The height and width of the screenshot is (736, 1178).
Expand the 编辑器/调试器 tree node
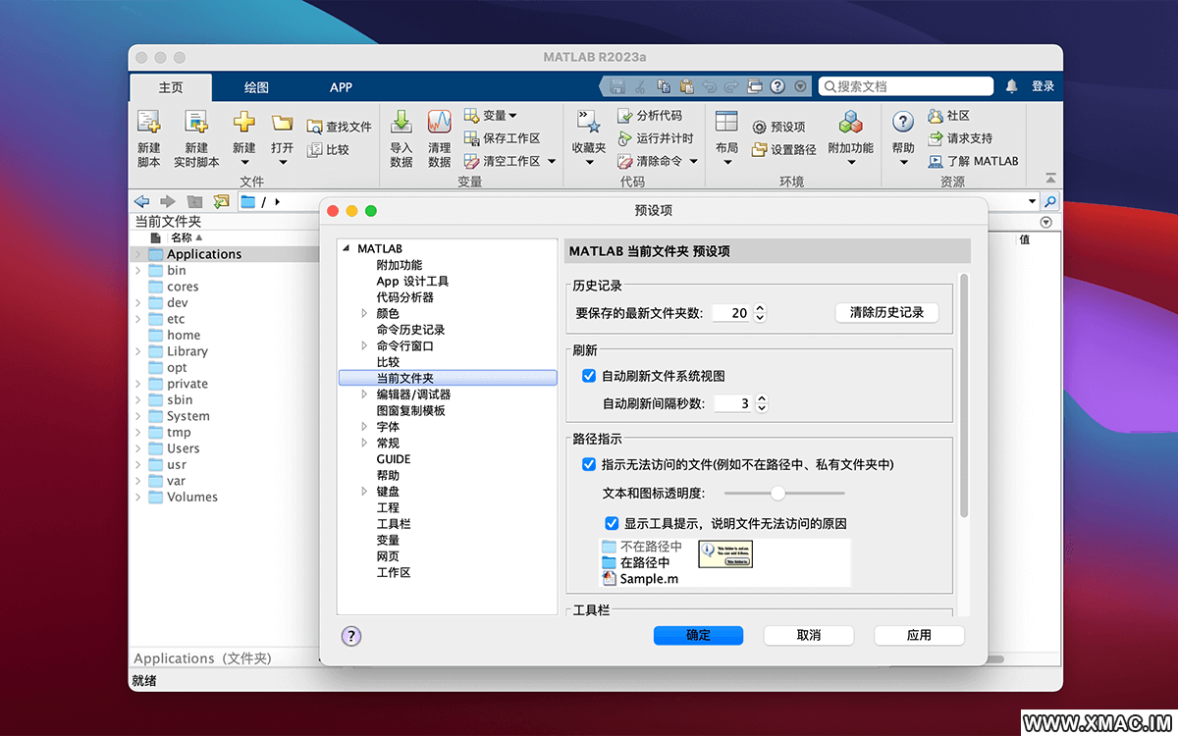(365, 394)
